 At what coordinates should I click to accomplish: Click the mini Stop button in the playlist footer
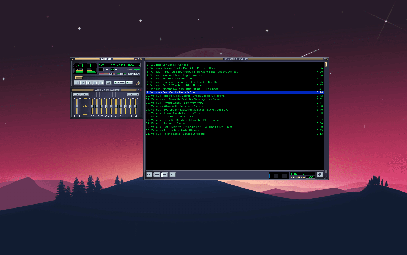[x=299, y=177]
